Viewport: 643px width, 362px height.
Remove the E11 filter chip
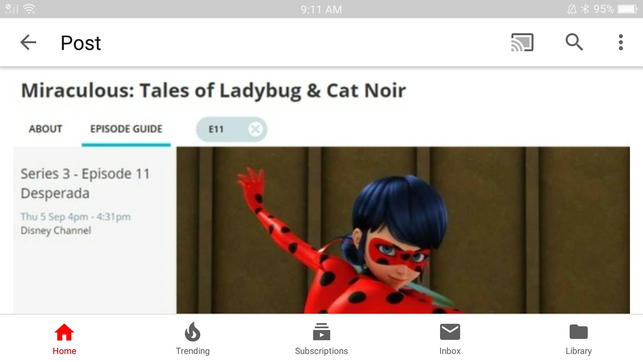click(x=256, y=129)
